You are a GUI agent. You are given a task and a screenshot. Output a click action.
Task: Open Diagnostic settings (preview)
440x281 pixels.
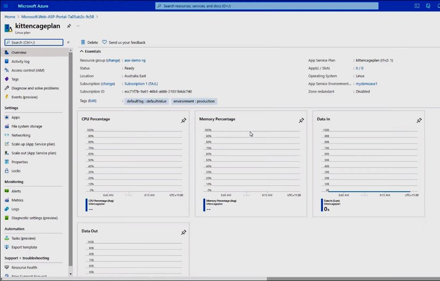tap(34, 218)
